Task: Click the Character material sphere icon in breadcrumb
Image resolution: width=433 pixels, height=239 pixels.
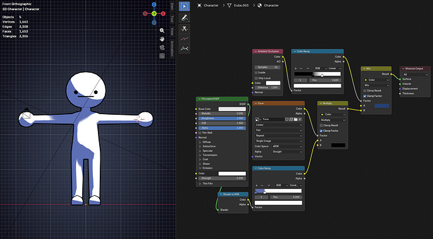Action: click(260, 5)
